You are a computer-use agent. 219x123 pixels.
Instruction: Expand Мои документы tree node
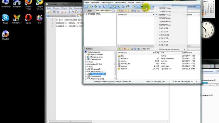click(86, 57)
